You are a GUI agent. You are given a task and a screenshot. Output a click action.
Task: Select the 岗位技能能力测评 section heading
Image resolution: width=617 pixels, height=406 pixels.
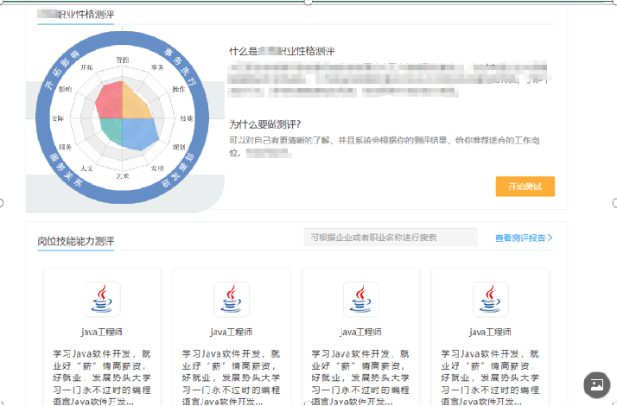pyautogui.click(x=76, y=240)
